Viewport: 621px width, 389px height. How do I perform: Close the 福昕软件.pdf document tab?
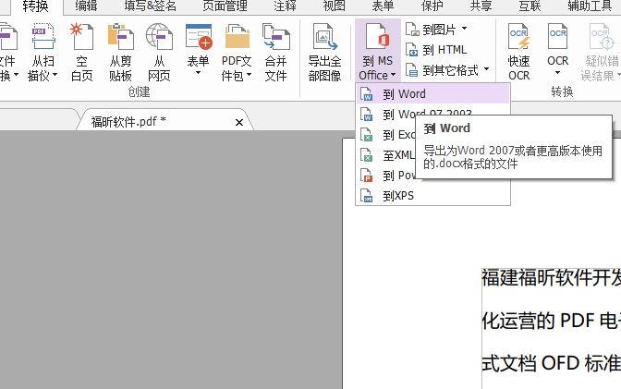[239, 122]
